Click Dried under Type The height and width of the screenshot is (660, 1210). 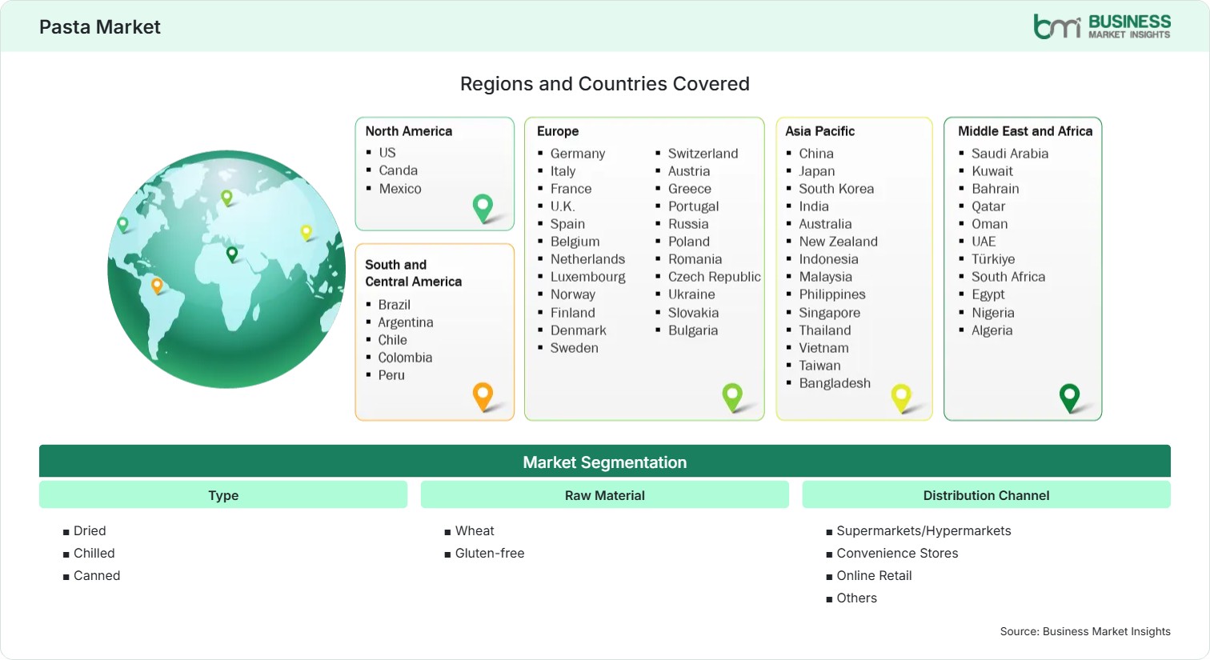(90, 530)
